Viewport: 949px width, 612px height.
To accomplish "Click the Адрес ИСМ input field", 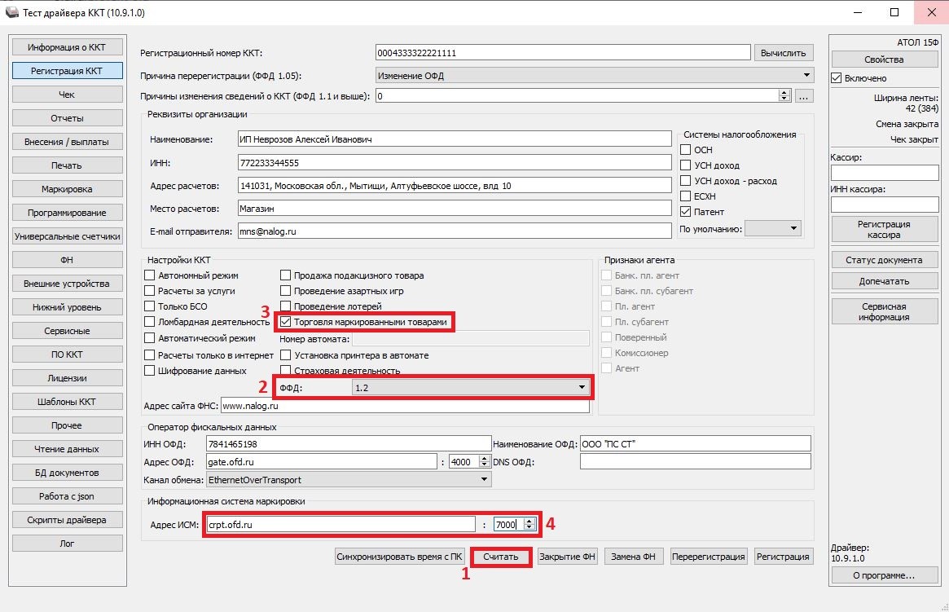I will [340, 525].
